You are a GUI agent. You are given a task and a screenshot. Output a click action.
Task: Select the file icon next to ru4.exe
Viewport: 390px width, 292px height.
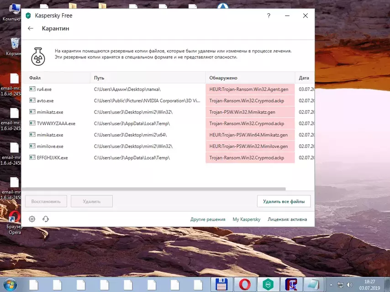pos(32,89)
